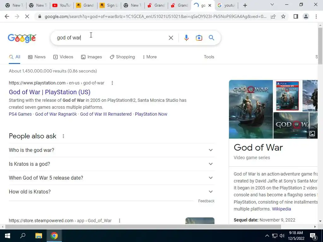Image resolution: width=323 pixels, height=242 pixels.
Task: Switch to the Sign Up browser tab
Action: coord(109,6)
